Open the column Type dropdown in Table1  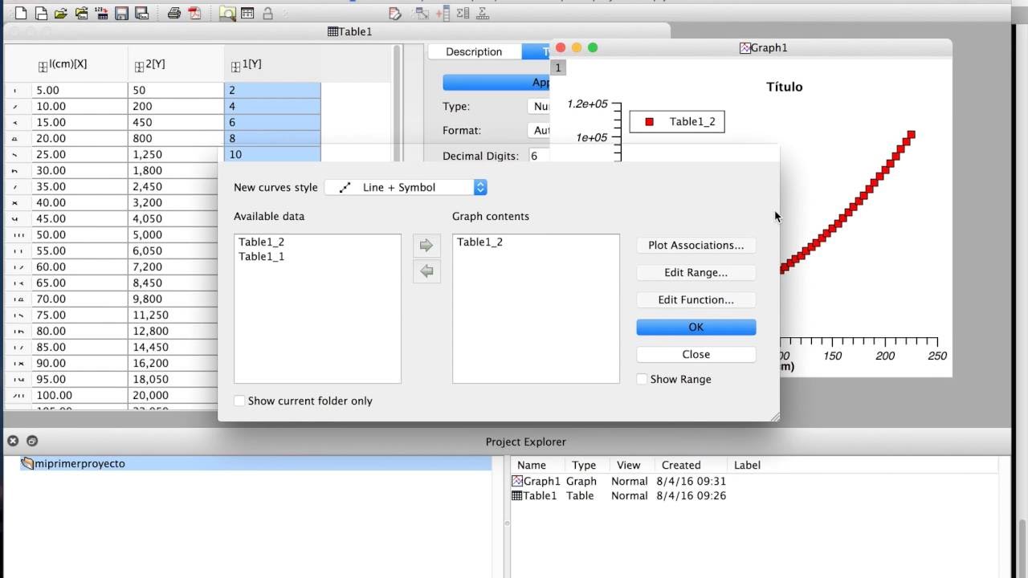(x=540, y=106)
